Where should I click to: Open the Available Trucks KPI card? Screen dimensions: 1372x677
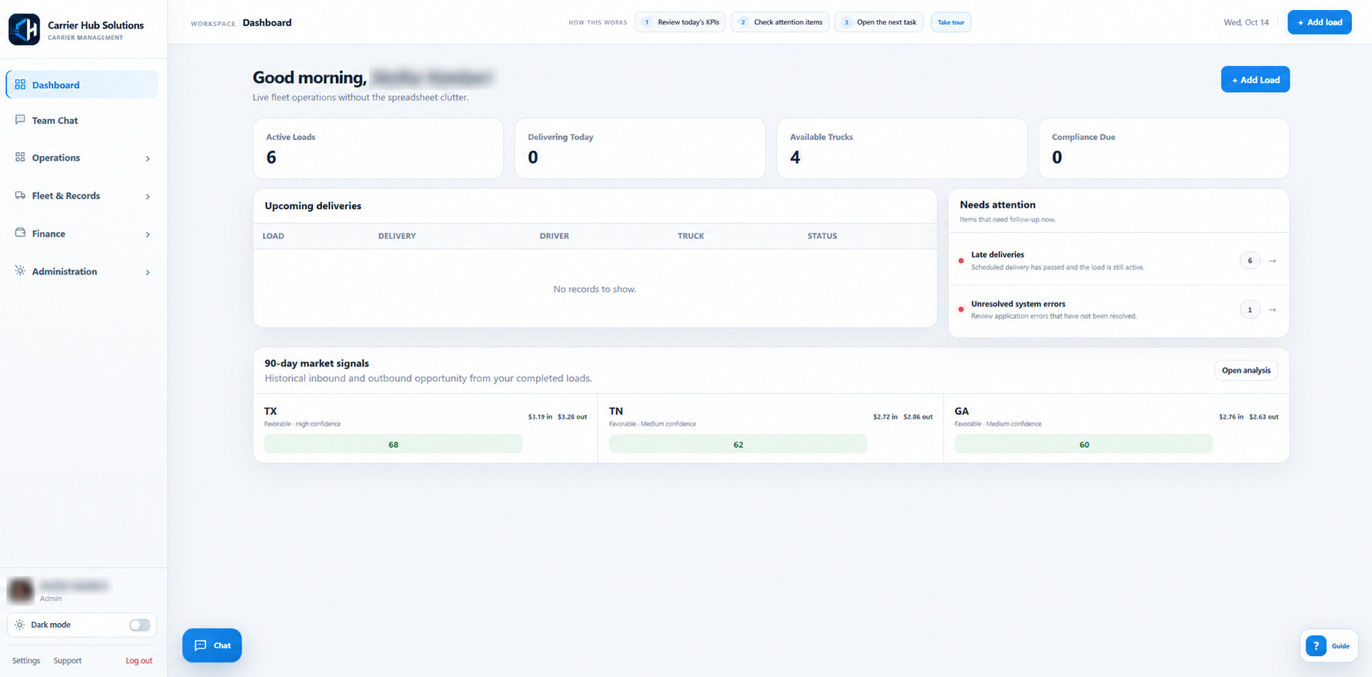[902, 148]
